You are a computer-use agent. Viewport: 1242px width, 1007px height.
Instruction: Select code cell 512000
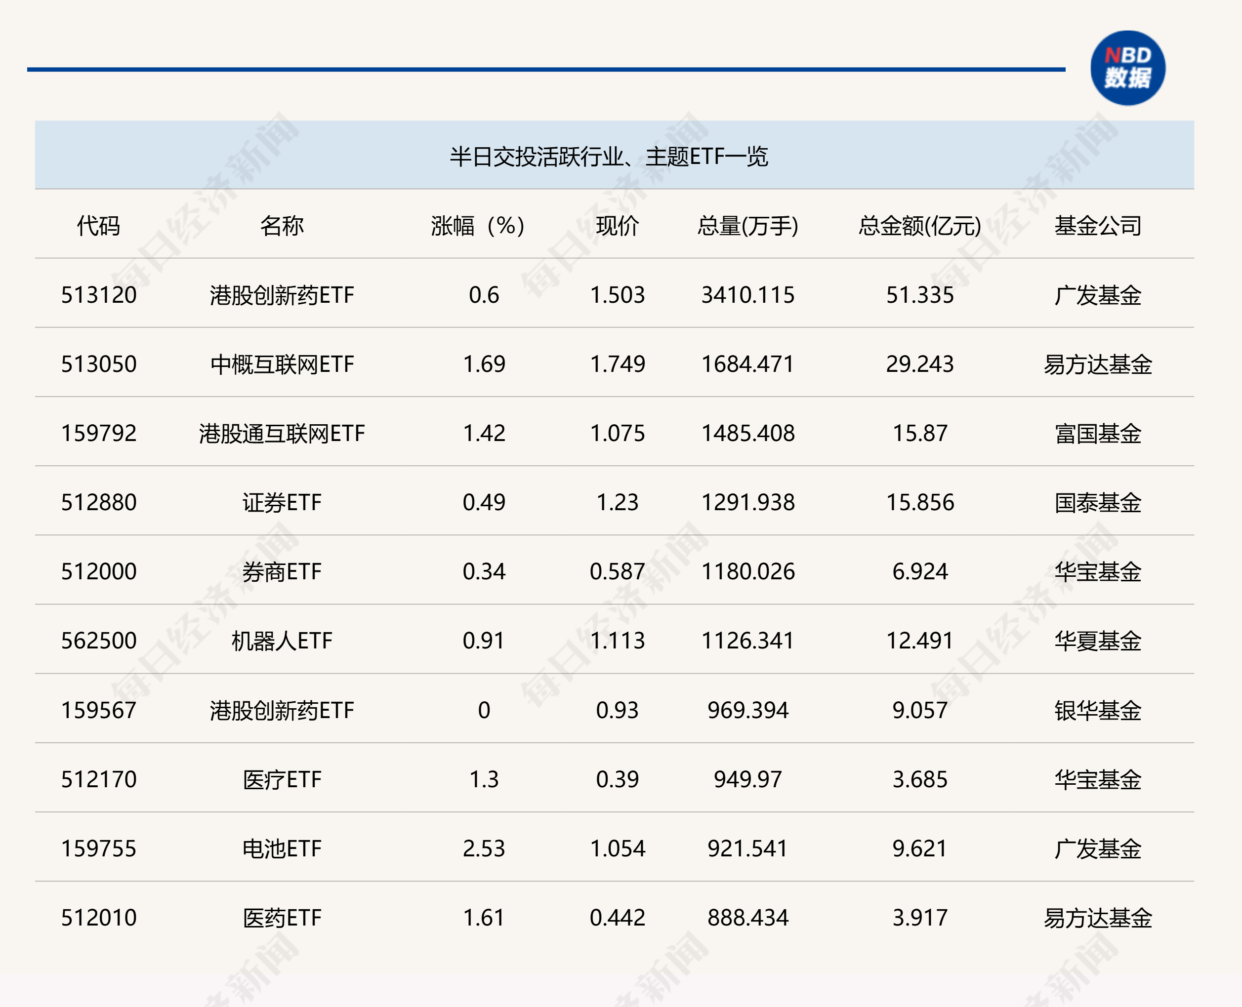click(99, 571)
